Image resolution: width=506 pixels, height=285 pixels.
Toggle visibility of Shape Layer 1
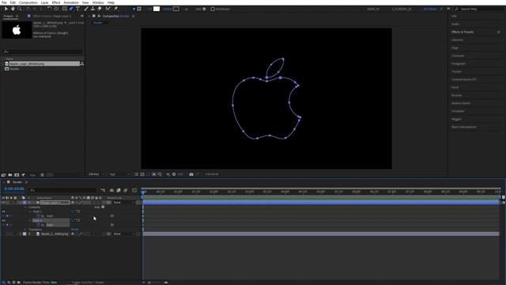tap(3, 203)
